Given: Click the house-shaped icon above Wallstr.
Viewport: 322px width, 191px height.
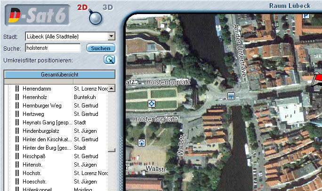Looking at the screenshot, I should pyautogui.click(x=141, y=143).
